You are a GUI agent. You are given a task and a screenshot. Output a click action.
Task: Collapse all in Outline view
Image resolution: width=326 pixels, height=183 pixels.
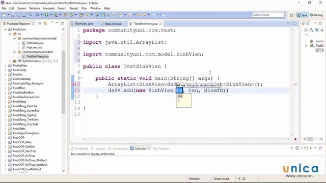(306, 30)
